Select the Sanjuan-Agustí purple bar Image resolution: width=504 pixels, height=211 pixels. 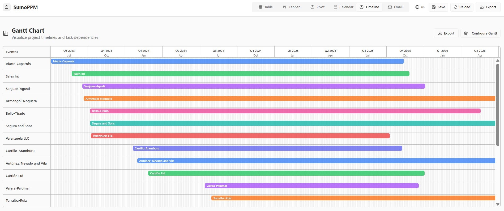(x=254, y=86)
